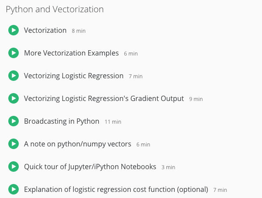Select Vectorizing Logistic Regression title
262x198 pixels.
(73, 76)
